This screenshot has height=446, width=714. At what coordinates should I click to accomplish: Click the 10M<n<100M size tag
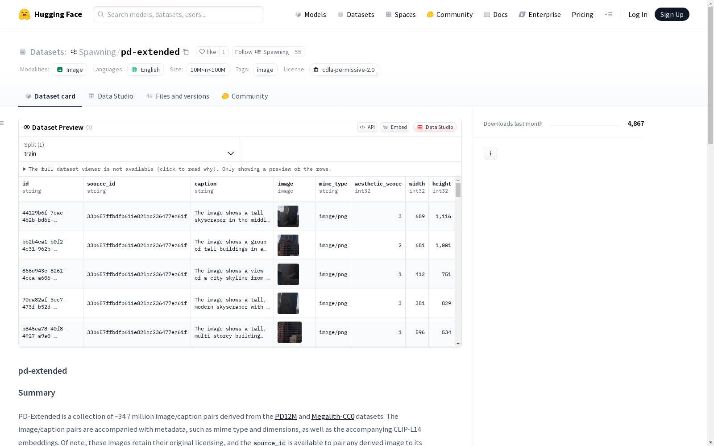208,70
